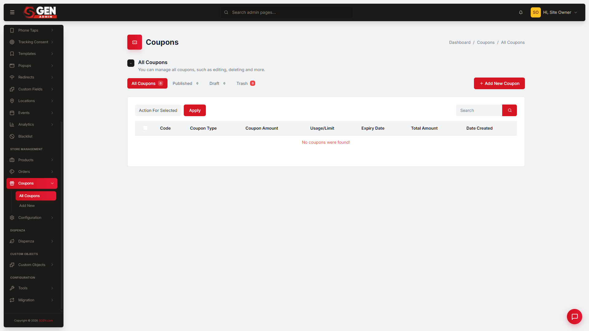Expand the Templates chevron

(x=52, y=54)
